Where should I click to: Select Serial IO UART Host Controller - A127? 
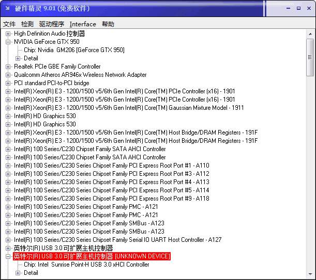(x=118, y=240)
